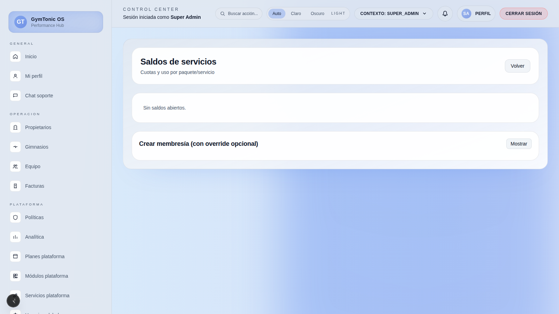
Task: Click the Cerrar Sesión button
Action: pyautogui.click(x=523, y=14)
